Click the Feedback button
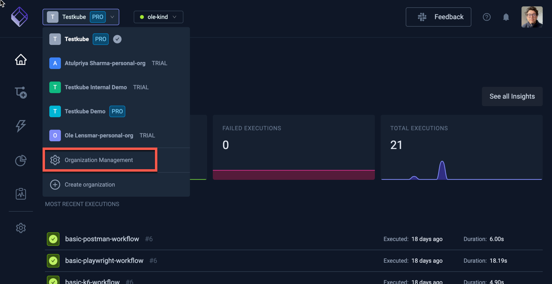The height and width of the screenshot is (284, 552). click(x=438, y=17)
